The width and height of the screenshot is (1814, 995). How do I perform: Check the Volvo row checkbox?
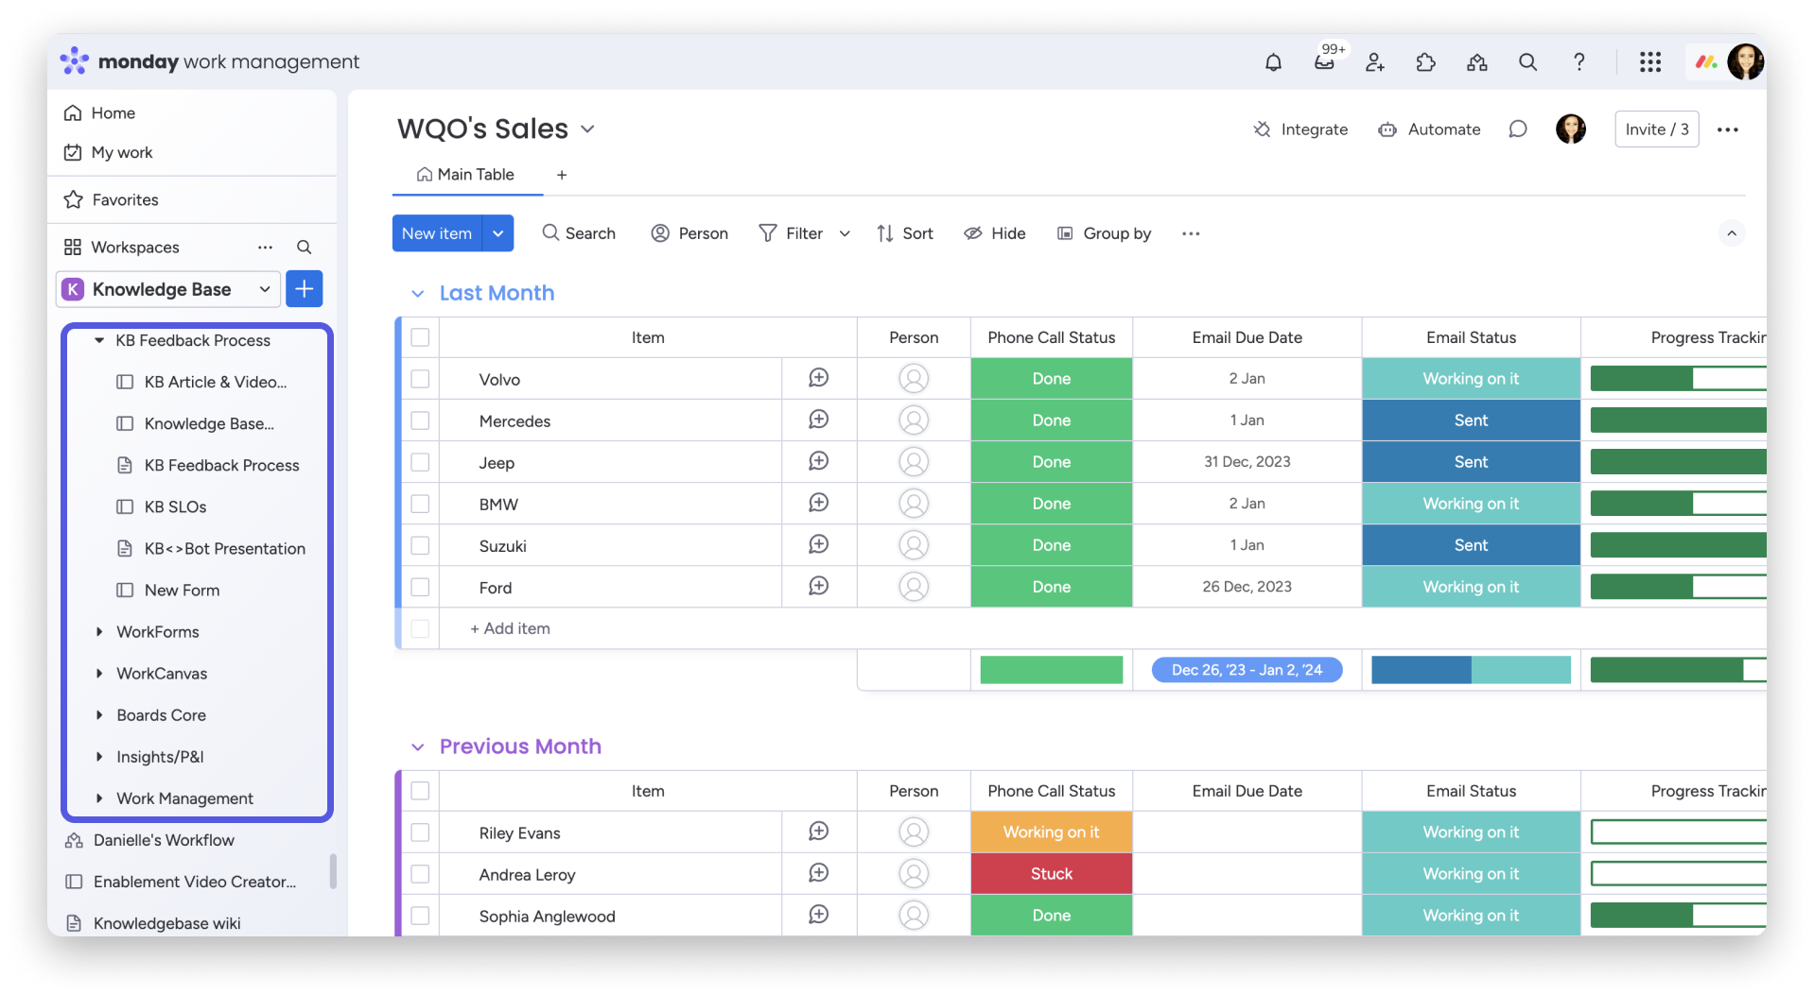point(420,379)
